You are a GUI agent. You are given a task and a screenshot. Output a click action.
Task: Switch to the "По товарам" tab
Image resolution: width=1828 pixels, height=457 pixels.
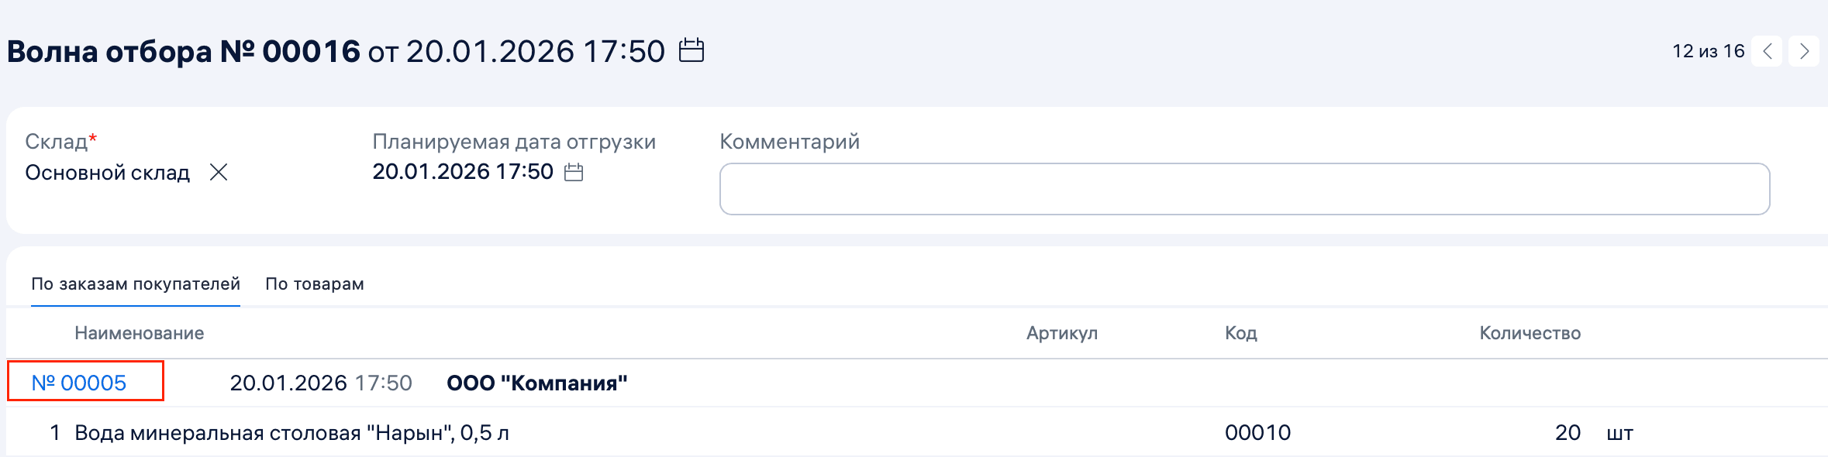315,283
